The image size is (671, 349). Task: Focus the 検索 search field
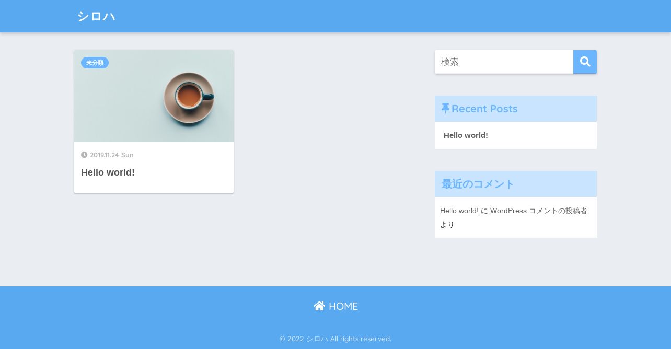click(x=504, y=62)
